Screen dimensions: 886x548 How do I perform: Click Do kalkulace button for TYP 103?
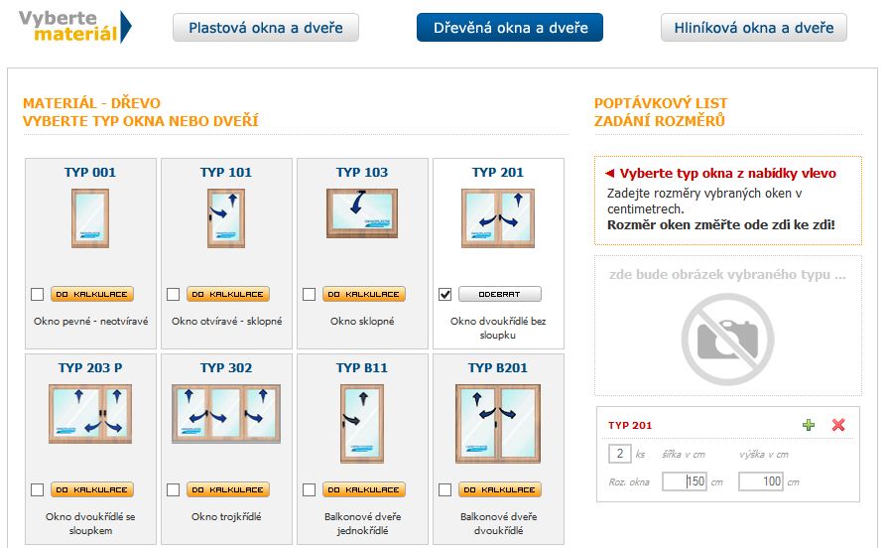(364, 294)
